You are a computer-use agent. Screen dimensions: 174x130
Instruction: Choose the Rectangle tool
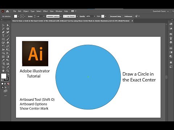pos(3,39)
